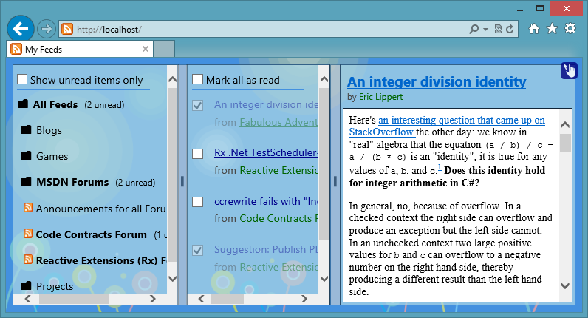Select the My Feeds tab
This screenshot has height=318, width=588.
click(80, 50)
